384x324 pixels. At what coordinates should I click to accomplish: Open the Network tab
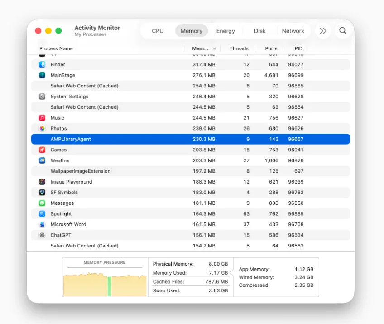(293, 31)
